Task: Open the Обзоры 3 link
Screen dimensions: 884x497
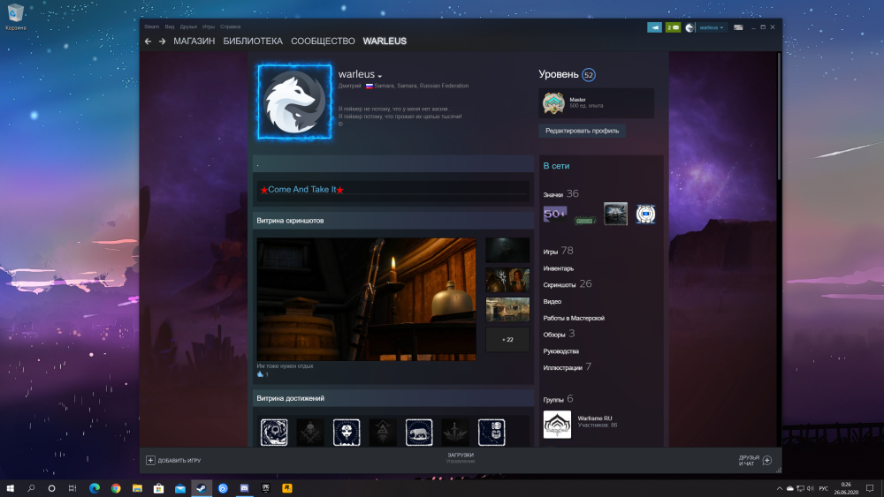Action: [x=559, y=334]
